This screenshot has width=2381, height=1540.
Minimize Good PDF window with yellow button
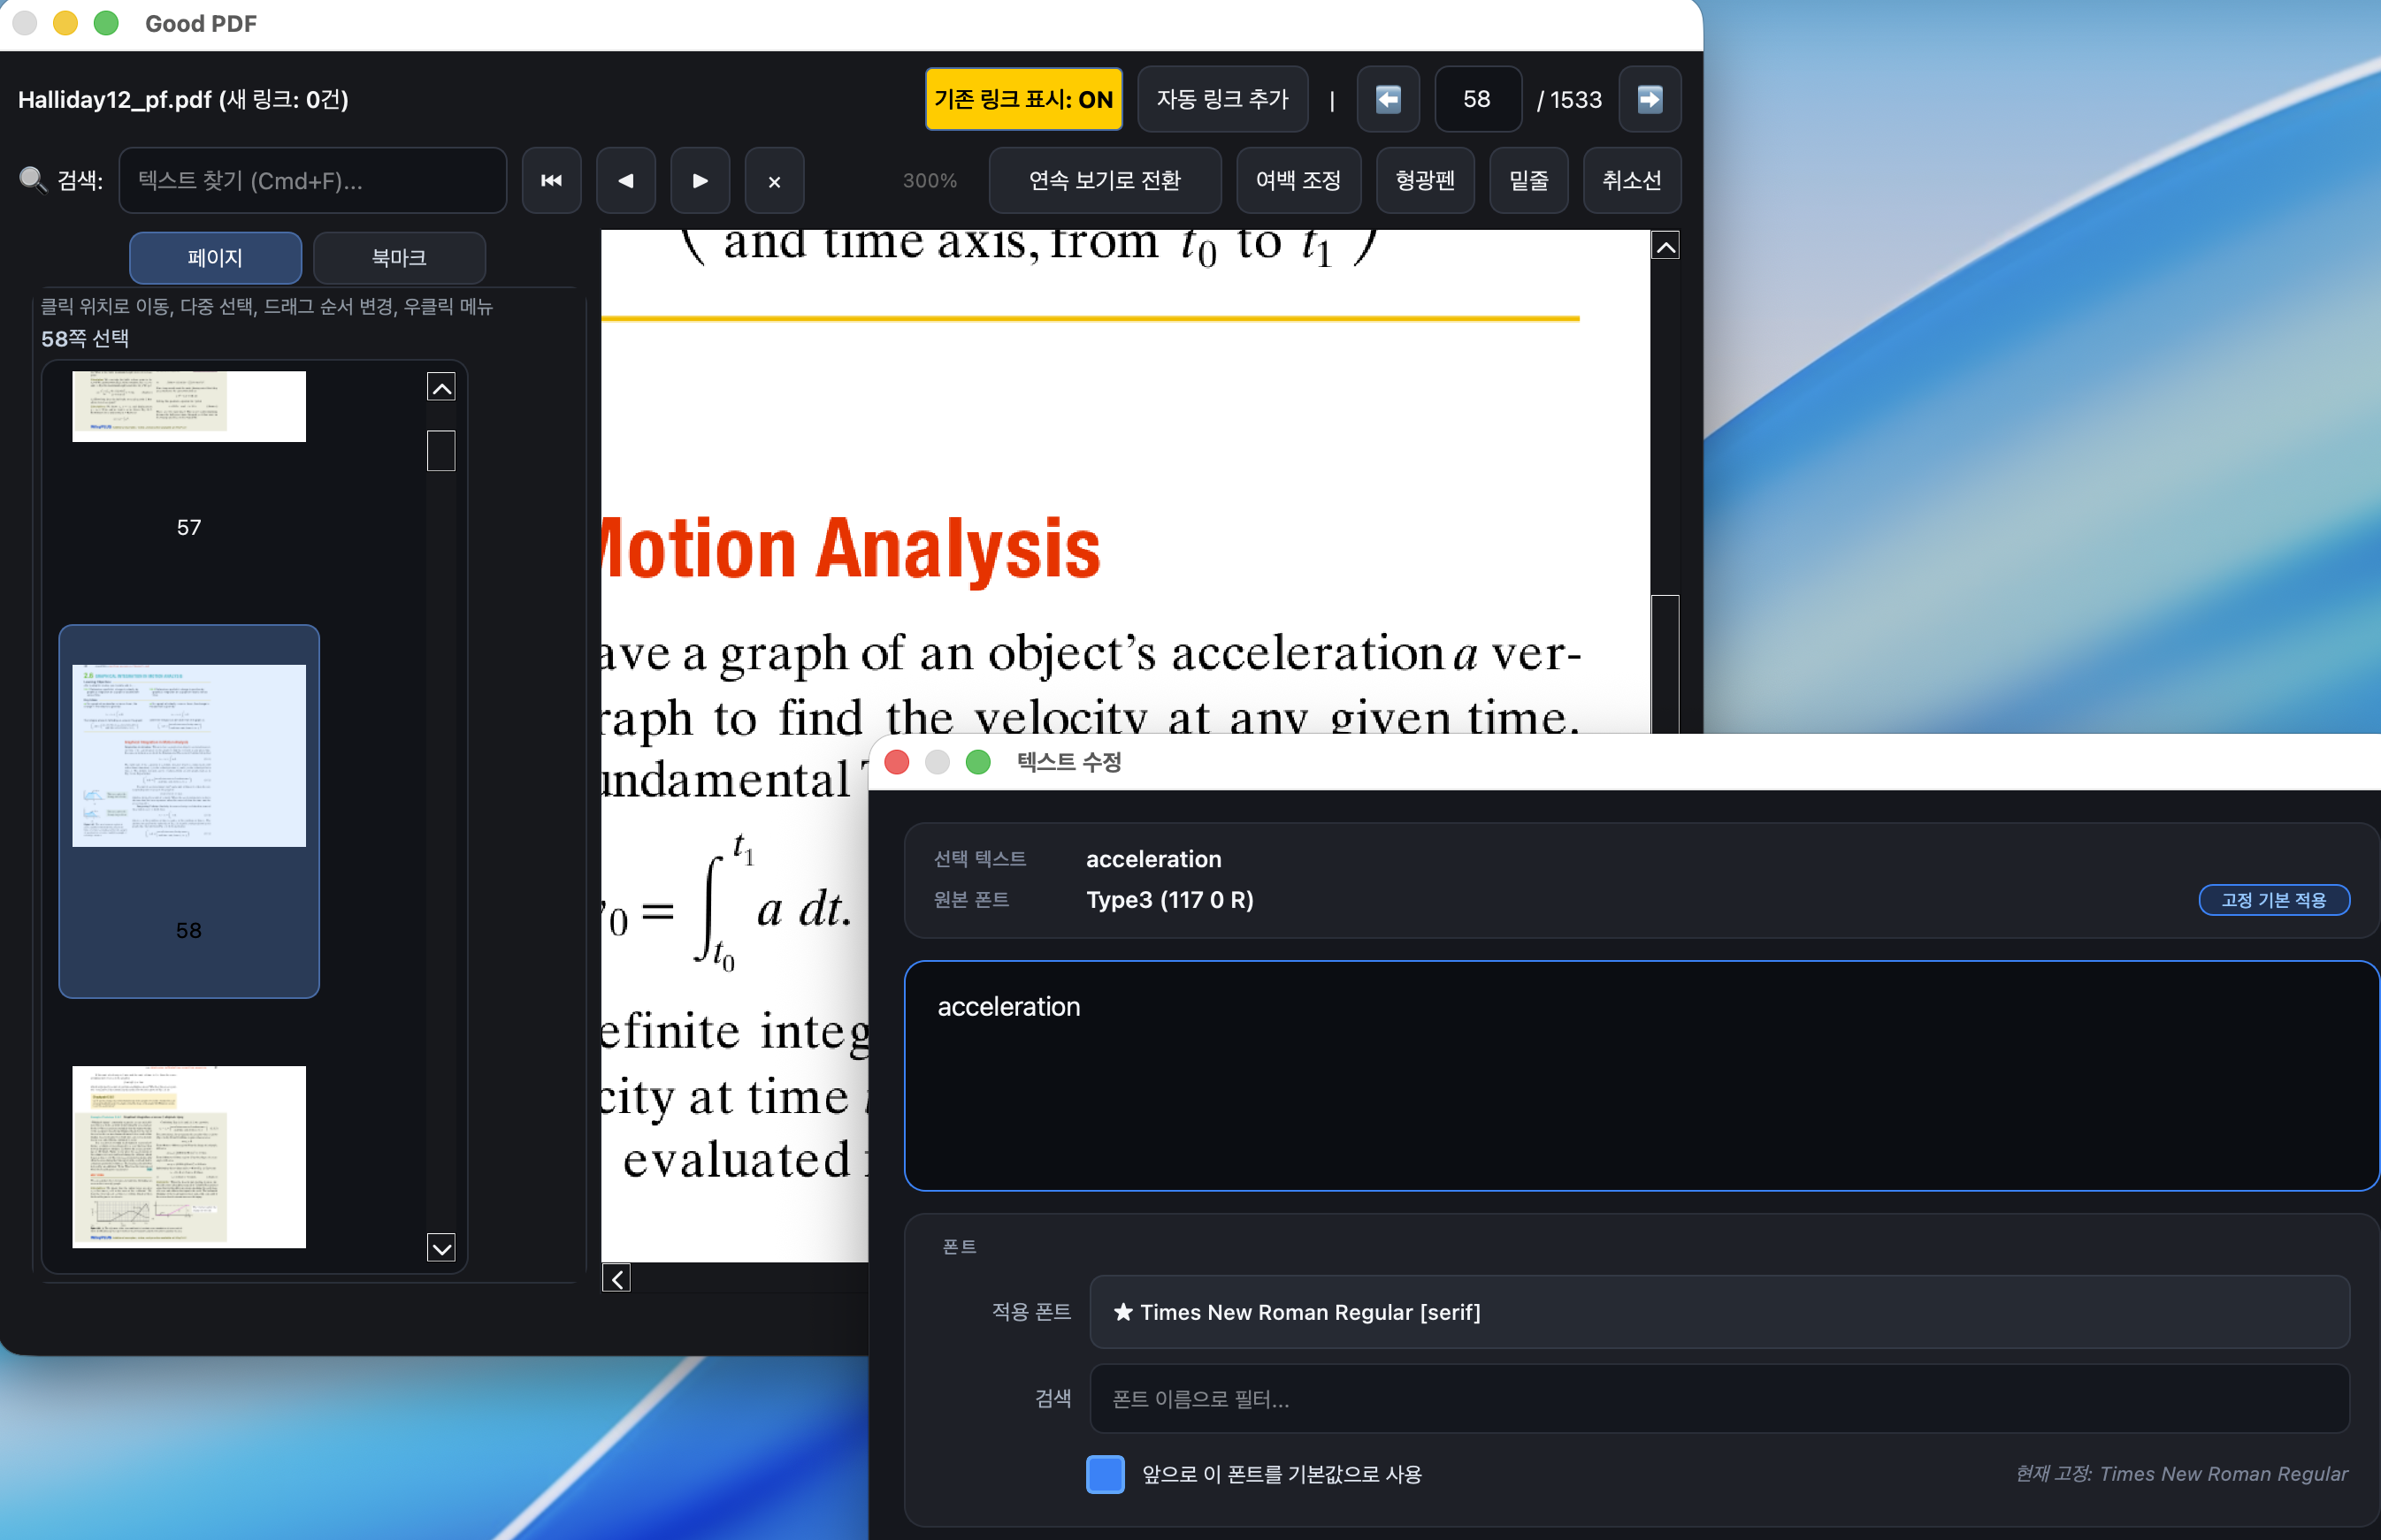point(65,22)
